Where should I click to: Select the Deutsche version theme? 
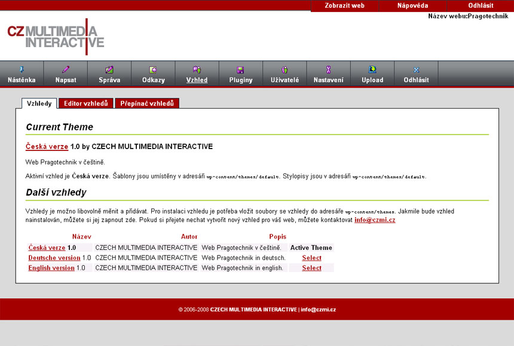[311, 258]
